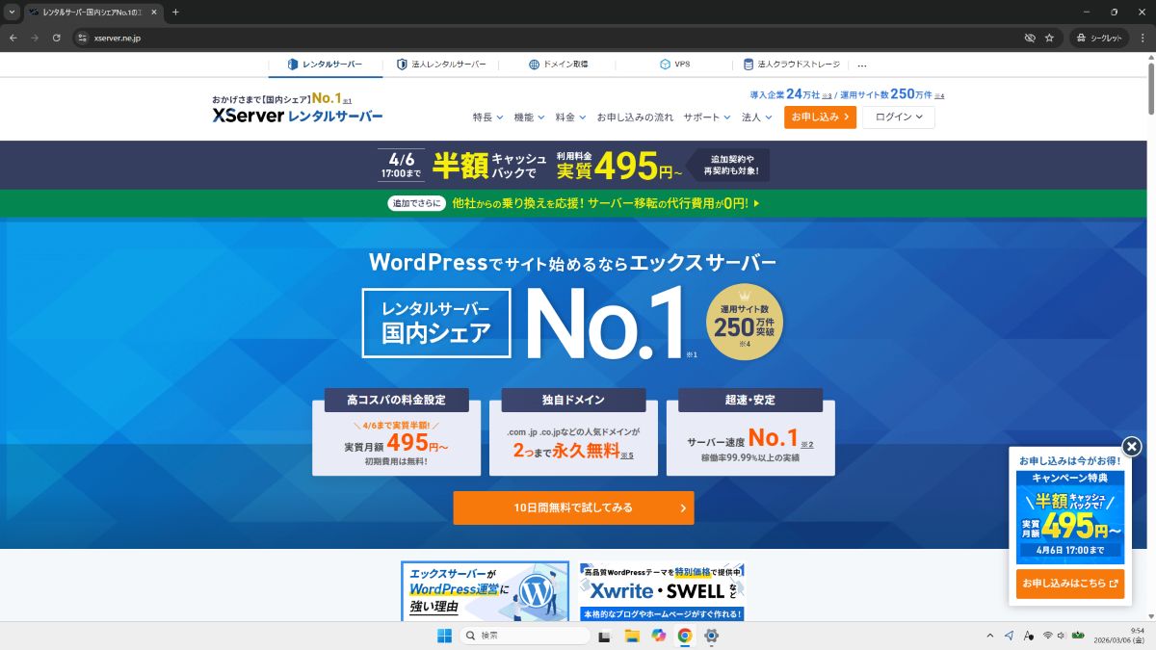Expand the 特長 dropdown menu
This screenshot has width=1156, height=650.
487,117
